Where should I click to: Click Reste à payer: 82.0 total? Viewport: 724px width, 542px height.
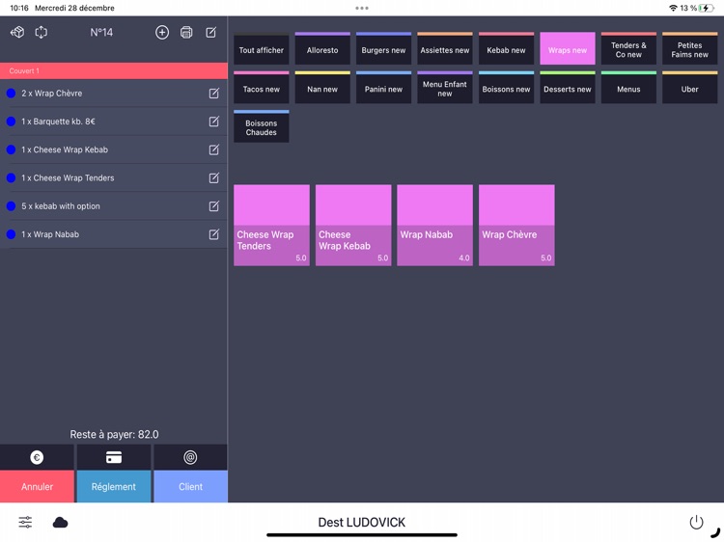pos(114,434)
